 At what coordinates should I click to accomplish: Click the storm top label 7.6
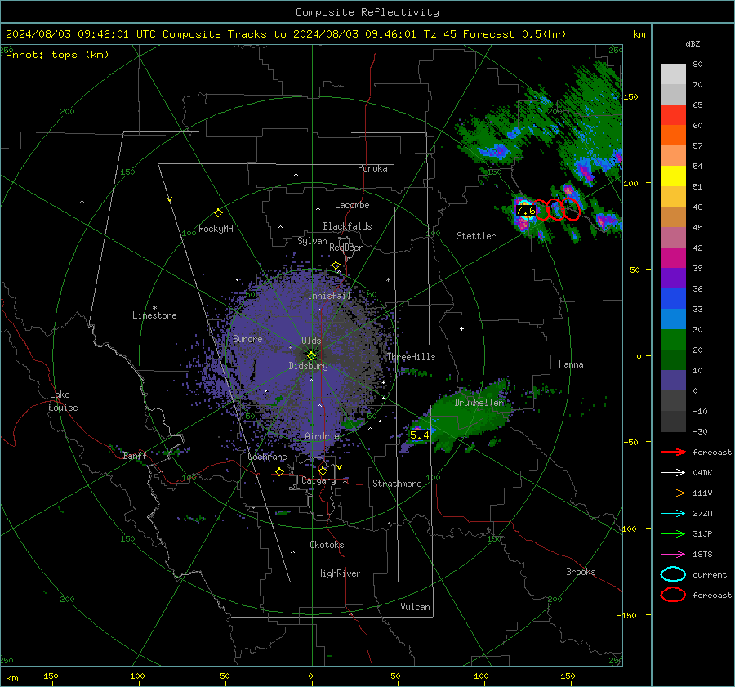click(x=525, y=211)
